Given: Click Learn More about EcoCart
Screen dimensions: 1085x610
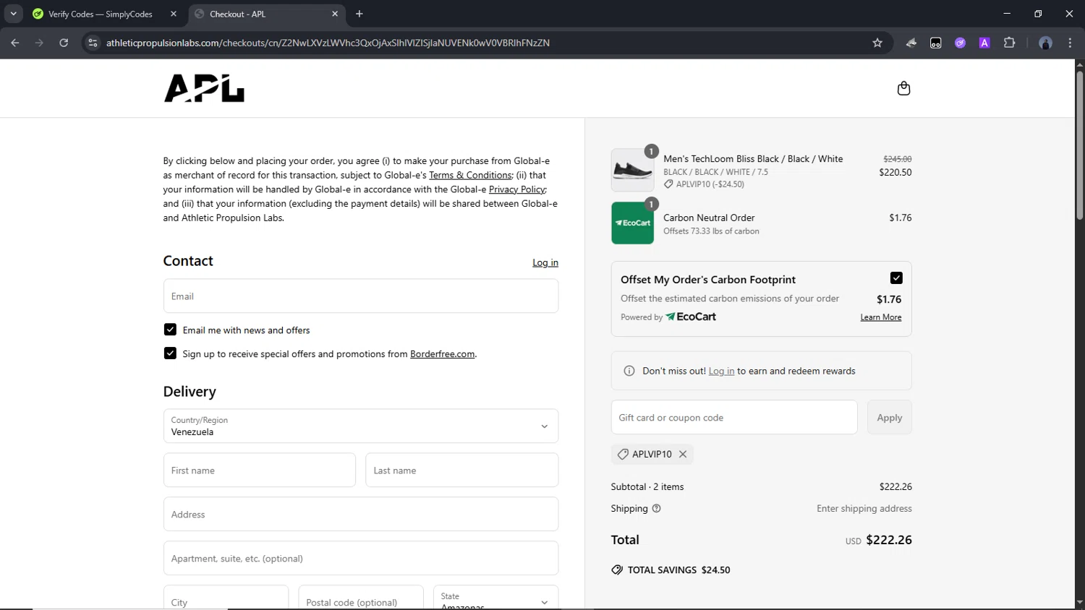Looking at the screenshot, I should (880, 317).
